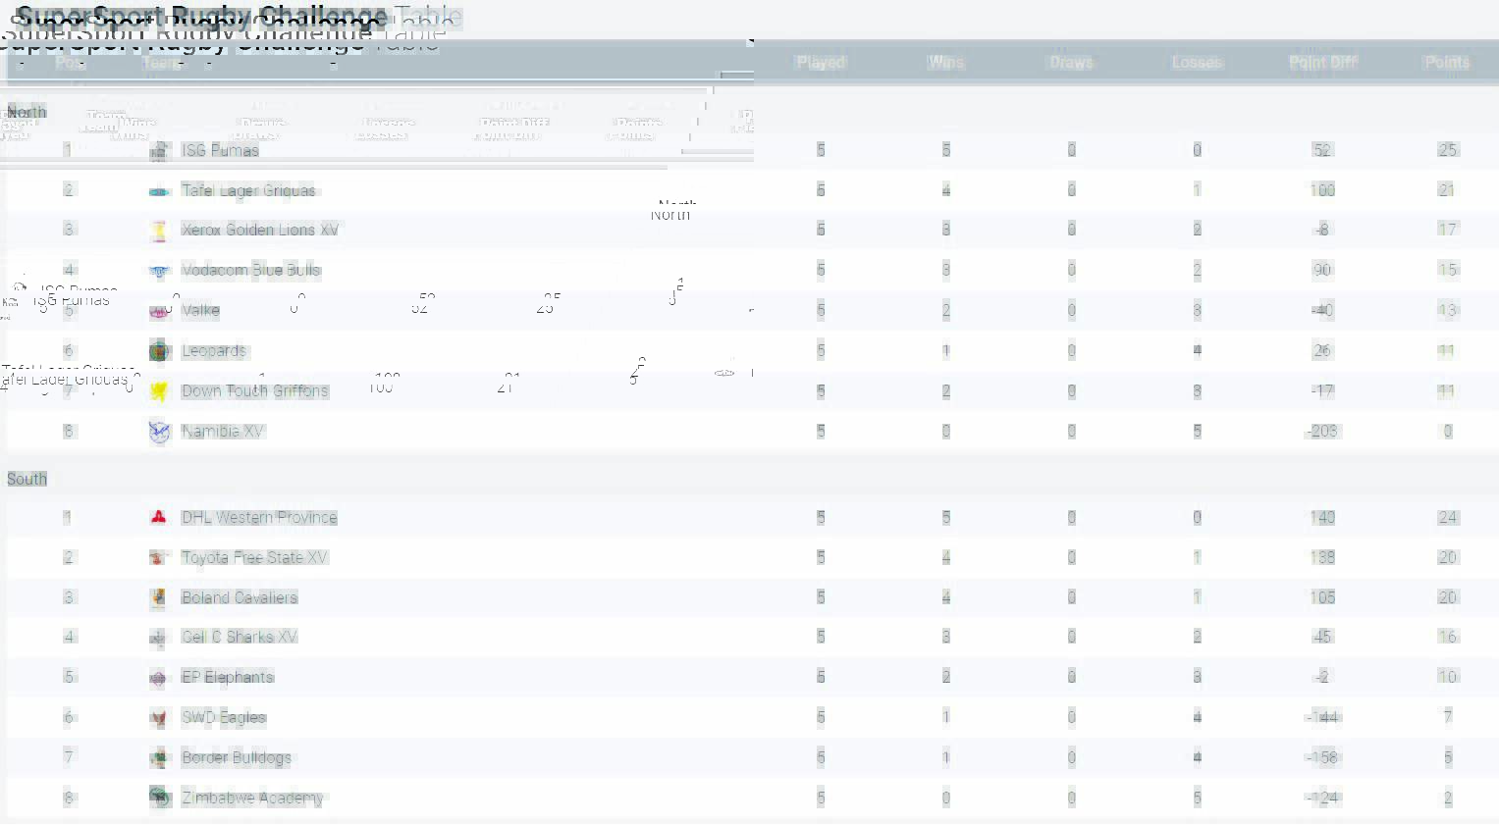Click the SWD Eagles team logo
Image resolution: width=1499 pixels, height=825 pixels.
[x=159, y=718]
